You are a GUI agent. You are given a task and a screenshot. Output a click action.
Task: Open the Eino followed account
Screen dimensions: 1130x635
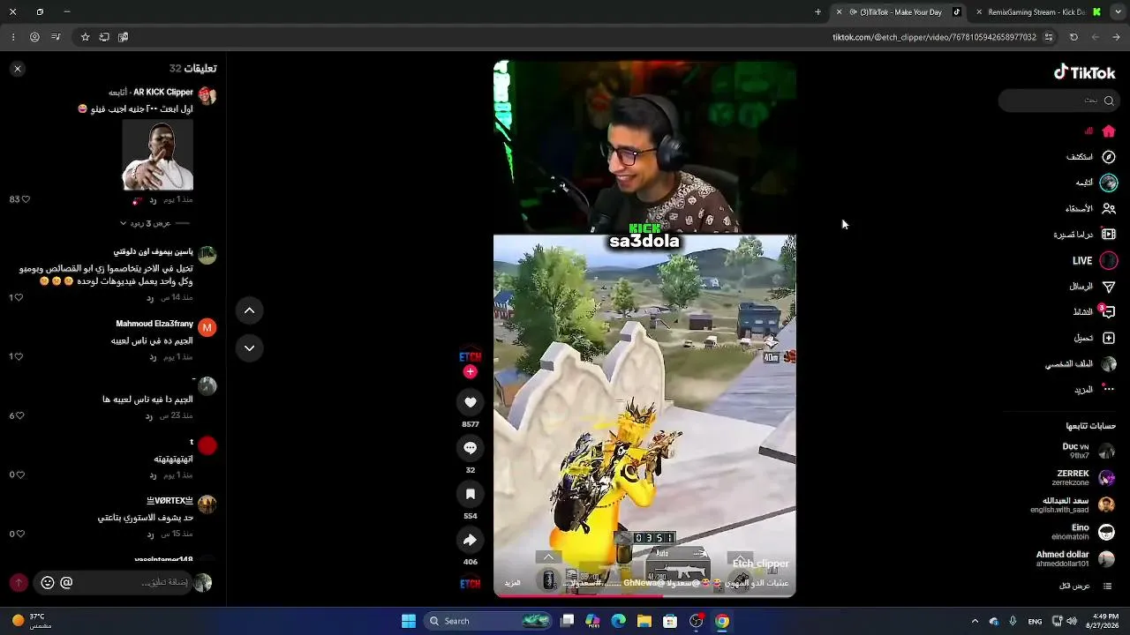[1083, 532]
